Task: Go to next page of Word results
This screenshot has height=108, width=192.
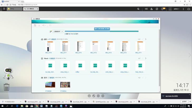Action: tap(146, 58)
